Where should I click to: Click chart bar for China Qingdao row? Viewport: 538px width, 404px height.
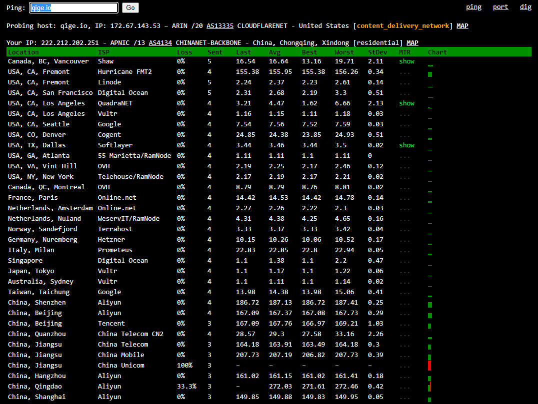[x=429, y=387]
